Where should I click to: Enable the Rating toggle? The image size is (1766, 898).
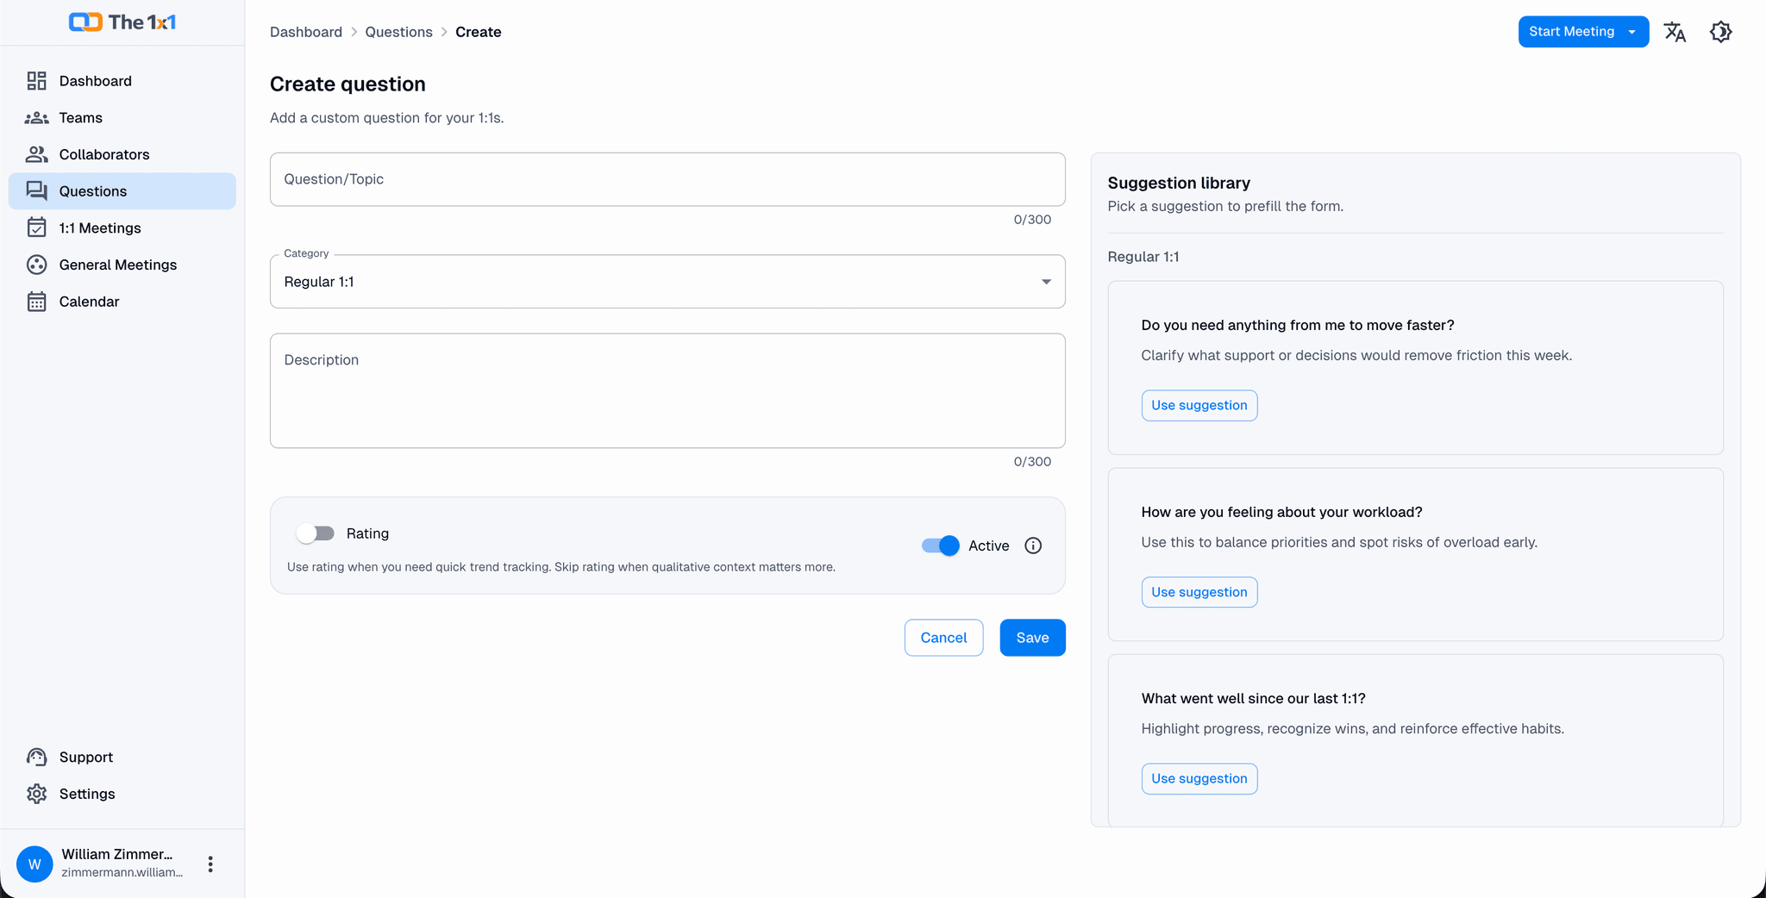pos(316,533)
